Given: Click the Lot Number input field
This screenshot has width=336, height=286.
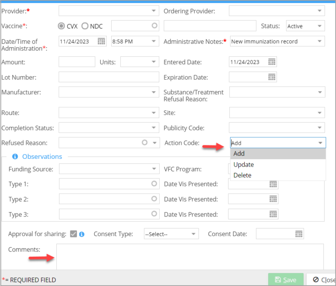Looking at the screenshot, I should (x=108, y=77).
